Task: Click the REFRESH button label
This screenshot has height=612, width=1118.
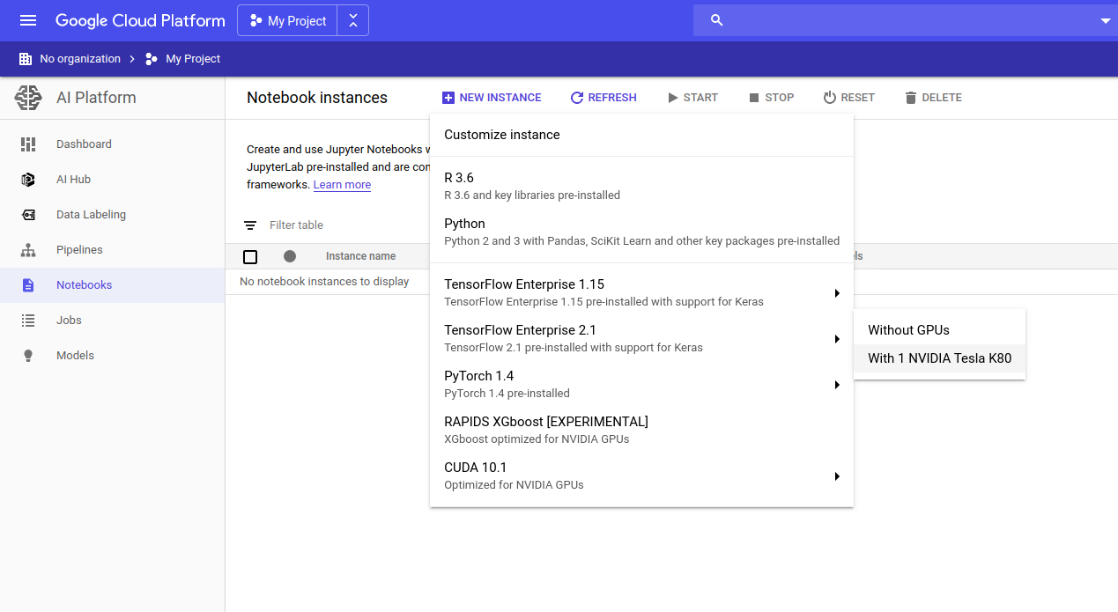Action: click(x=612, y=98)
